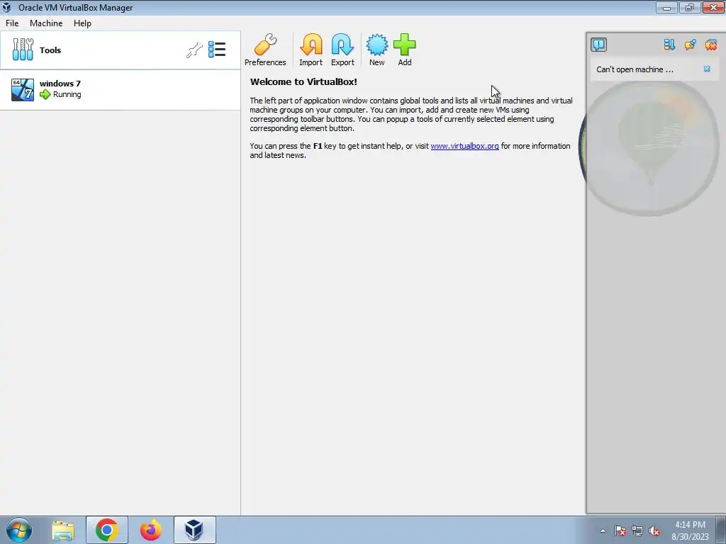The height and width of the screenshot is (544, 726).
Task: Click the green Add machine icon
Action: coord(405,50)
